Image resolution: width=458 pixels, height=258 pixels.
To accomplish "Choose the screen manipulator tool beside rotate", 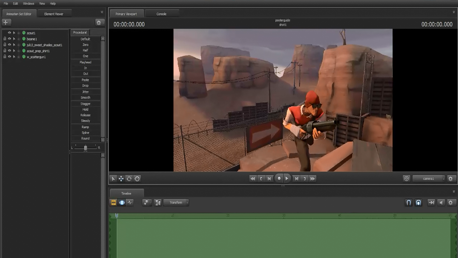I will 137,178.
